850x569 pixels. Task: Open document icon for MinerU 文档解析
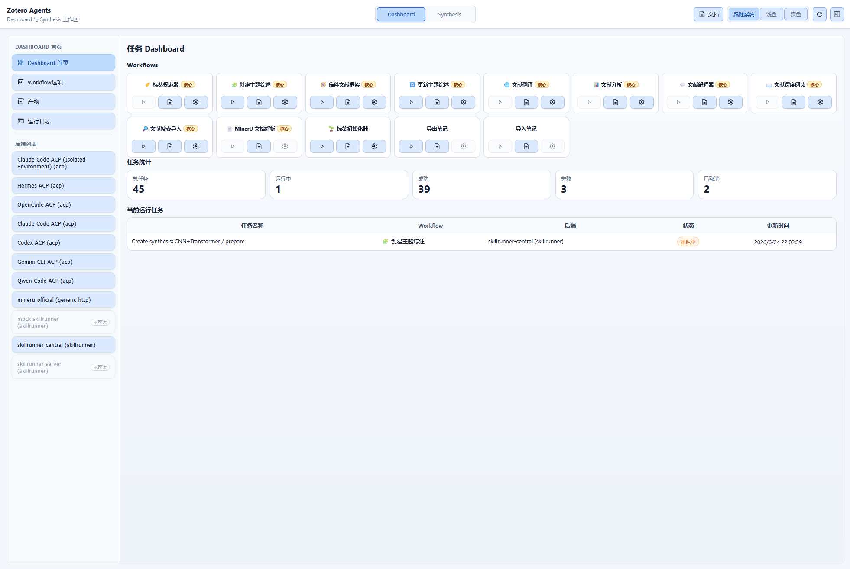tap(259, 146)
